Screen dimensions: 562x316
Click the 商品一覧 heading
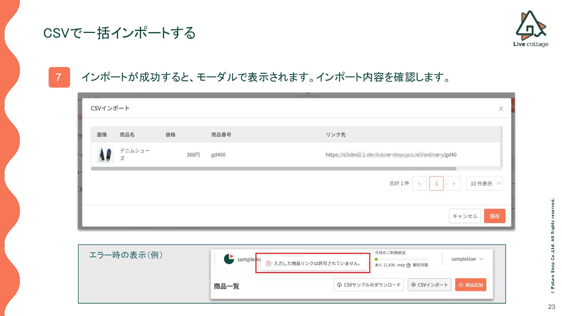coord(227,286)
